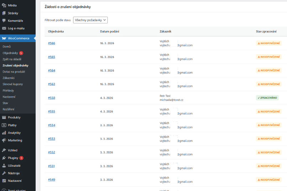Click the red update badge next to Pluginy
This screenshot has width=287, height=191.
tap(21, 158)
